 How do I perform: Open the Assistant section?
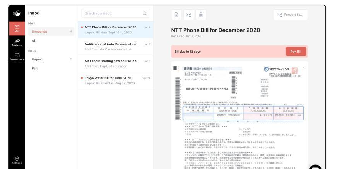coord(17,43)
